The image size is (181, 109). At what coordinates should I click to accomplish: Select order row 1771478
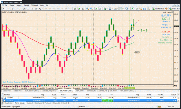(90, 98)
